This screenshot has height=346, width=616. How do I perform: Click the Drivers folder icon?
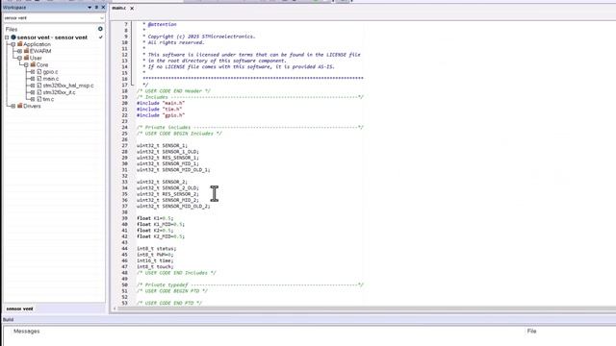tap(19, 106)
